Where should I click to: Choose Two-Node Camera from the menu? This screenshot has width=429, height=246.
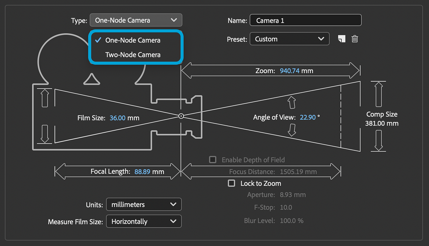136,55
